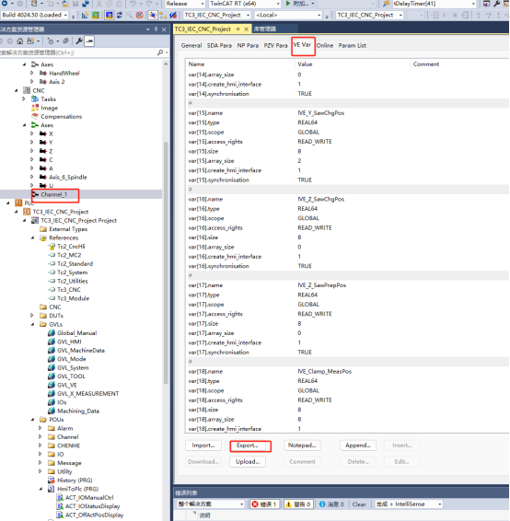Image resolution: width=510 pixels, height=521 pixels.
Task: Switch to the General tab
Action: (x=191, y=45)
